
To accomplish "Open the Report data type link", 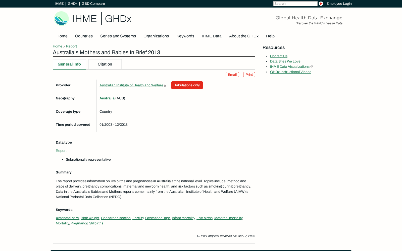I will [61, 151].
